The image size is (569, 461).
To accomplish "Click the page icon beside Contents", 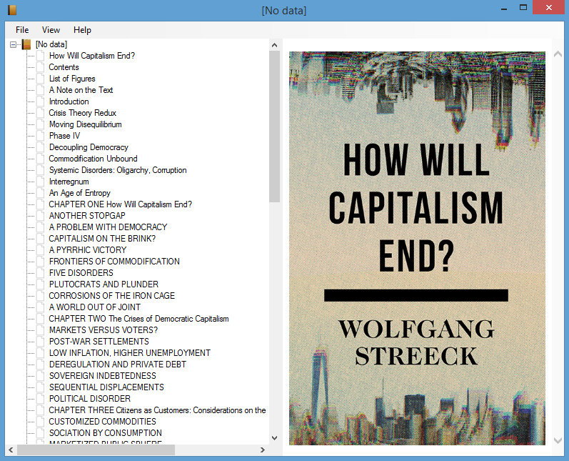I will [x=40, y=67].
